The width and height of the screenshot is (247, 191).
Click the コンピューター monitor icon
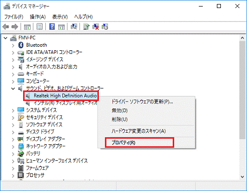point(21,81)
